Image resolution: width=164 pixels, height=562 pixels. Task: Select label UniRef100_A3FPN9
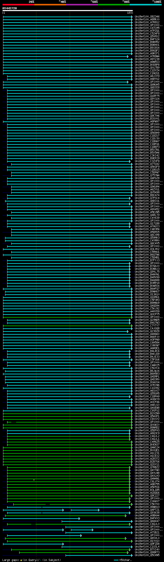pyautogui.click(x=147, y=340)
